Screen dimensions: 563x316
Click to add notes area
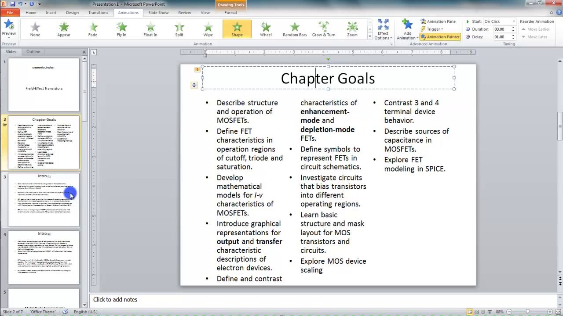(x=324, y=299)
